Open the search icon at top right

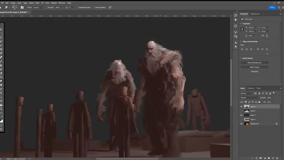[279, 8]
